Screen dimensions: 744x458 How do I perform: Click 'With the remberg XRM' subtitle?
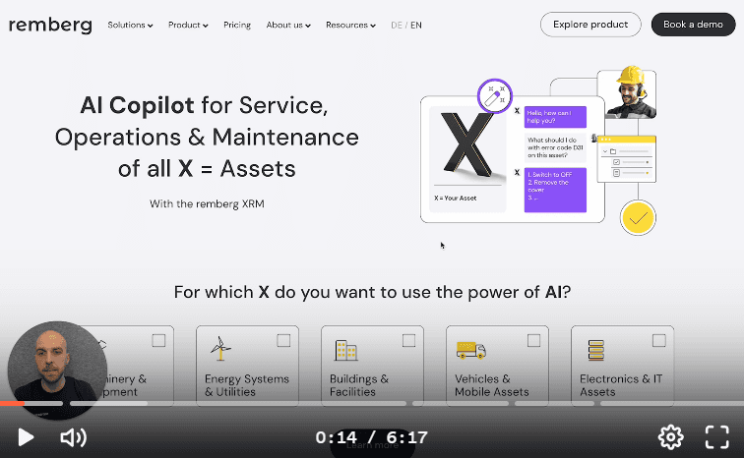click(x=207, y=204)
